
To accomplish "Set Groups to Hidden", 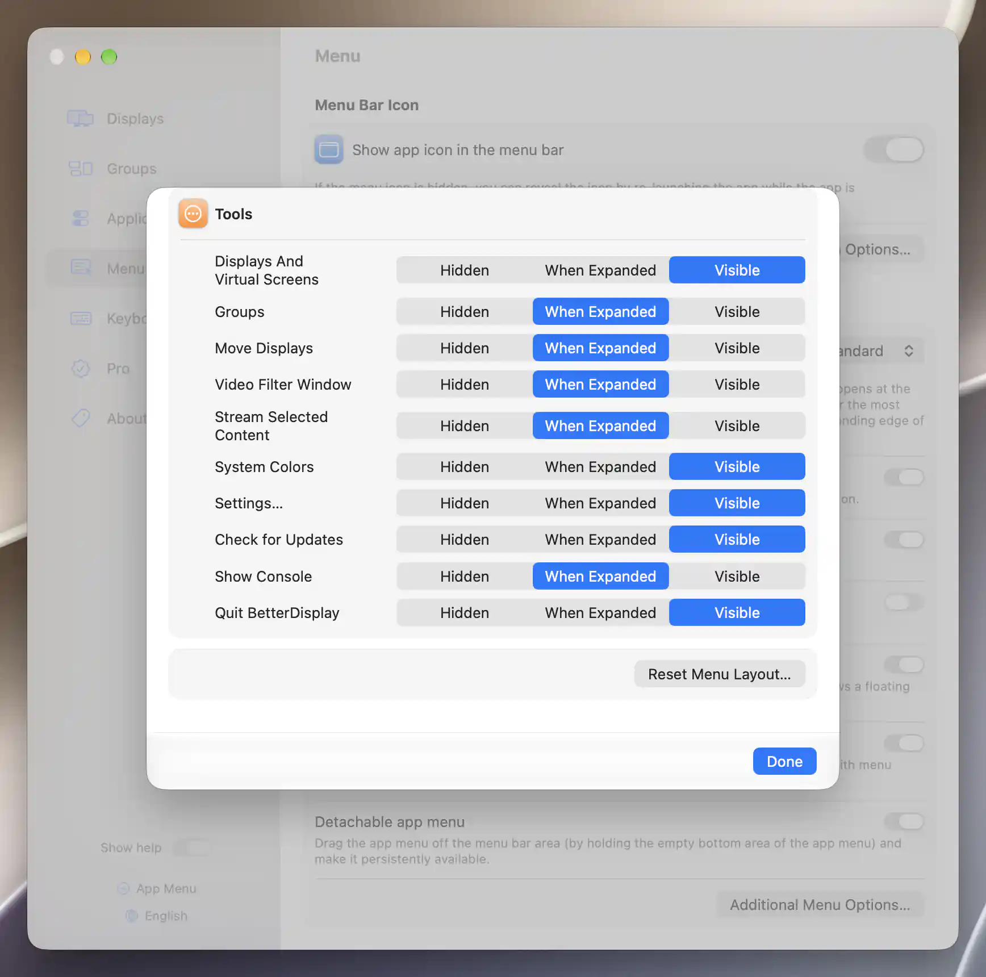I will [464, 311].
